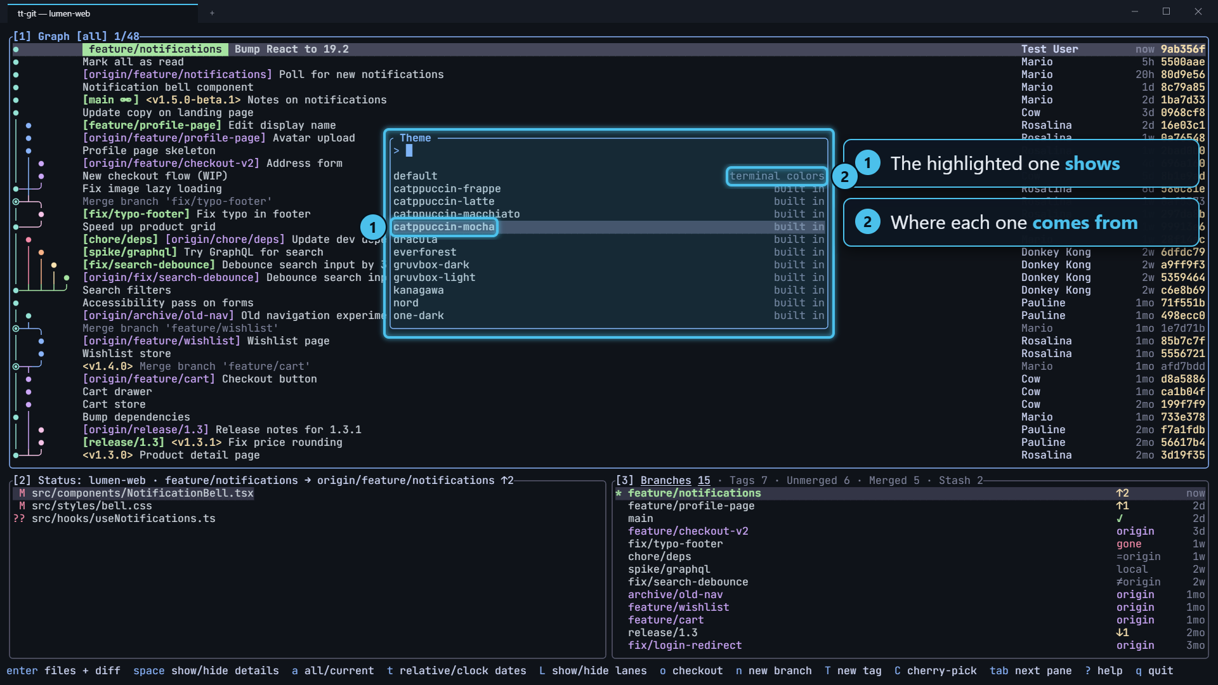Choose the catppuccin-latte theme
1218x685 pixels.
(x=609, y=201)
